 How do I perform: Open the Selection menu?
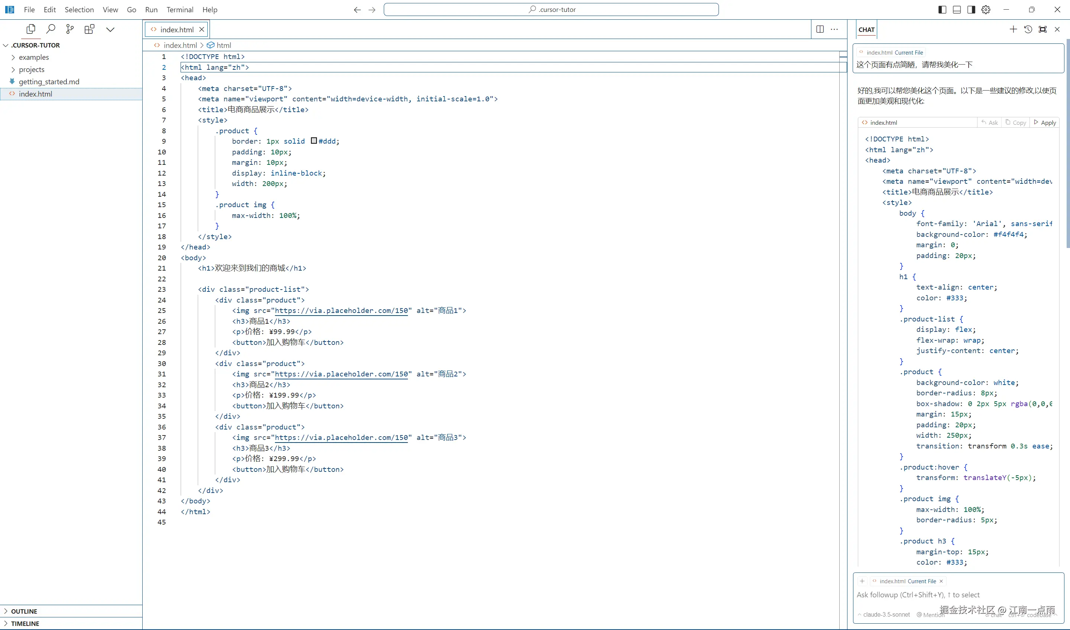79,9
